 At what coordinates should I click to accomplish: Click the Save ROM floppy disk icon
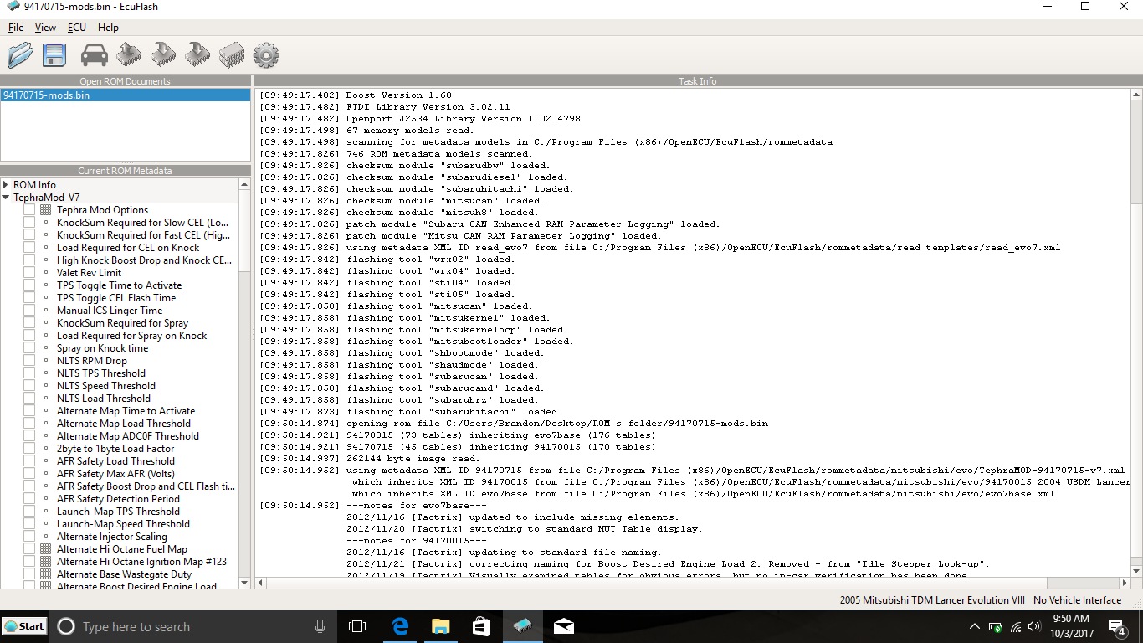pos(54,55)
